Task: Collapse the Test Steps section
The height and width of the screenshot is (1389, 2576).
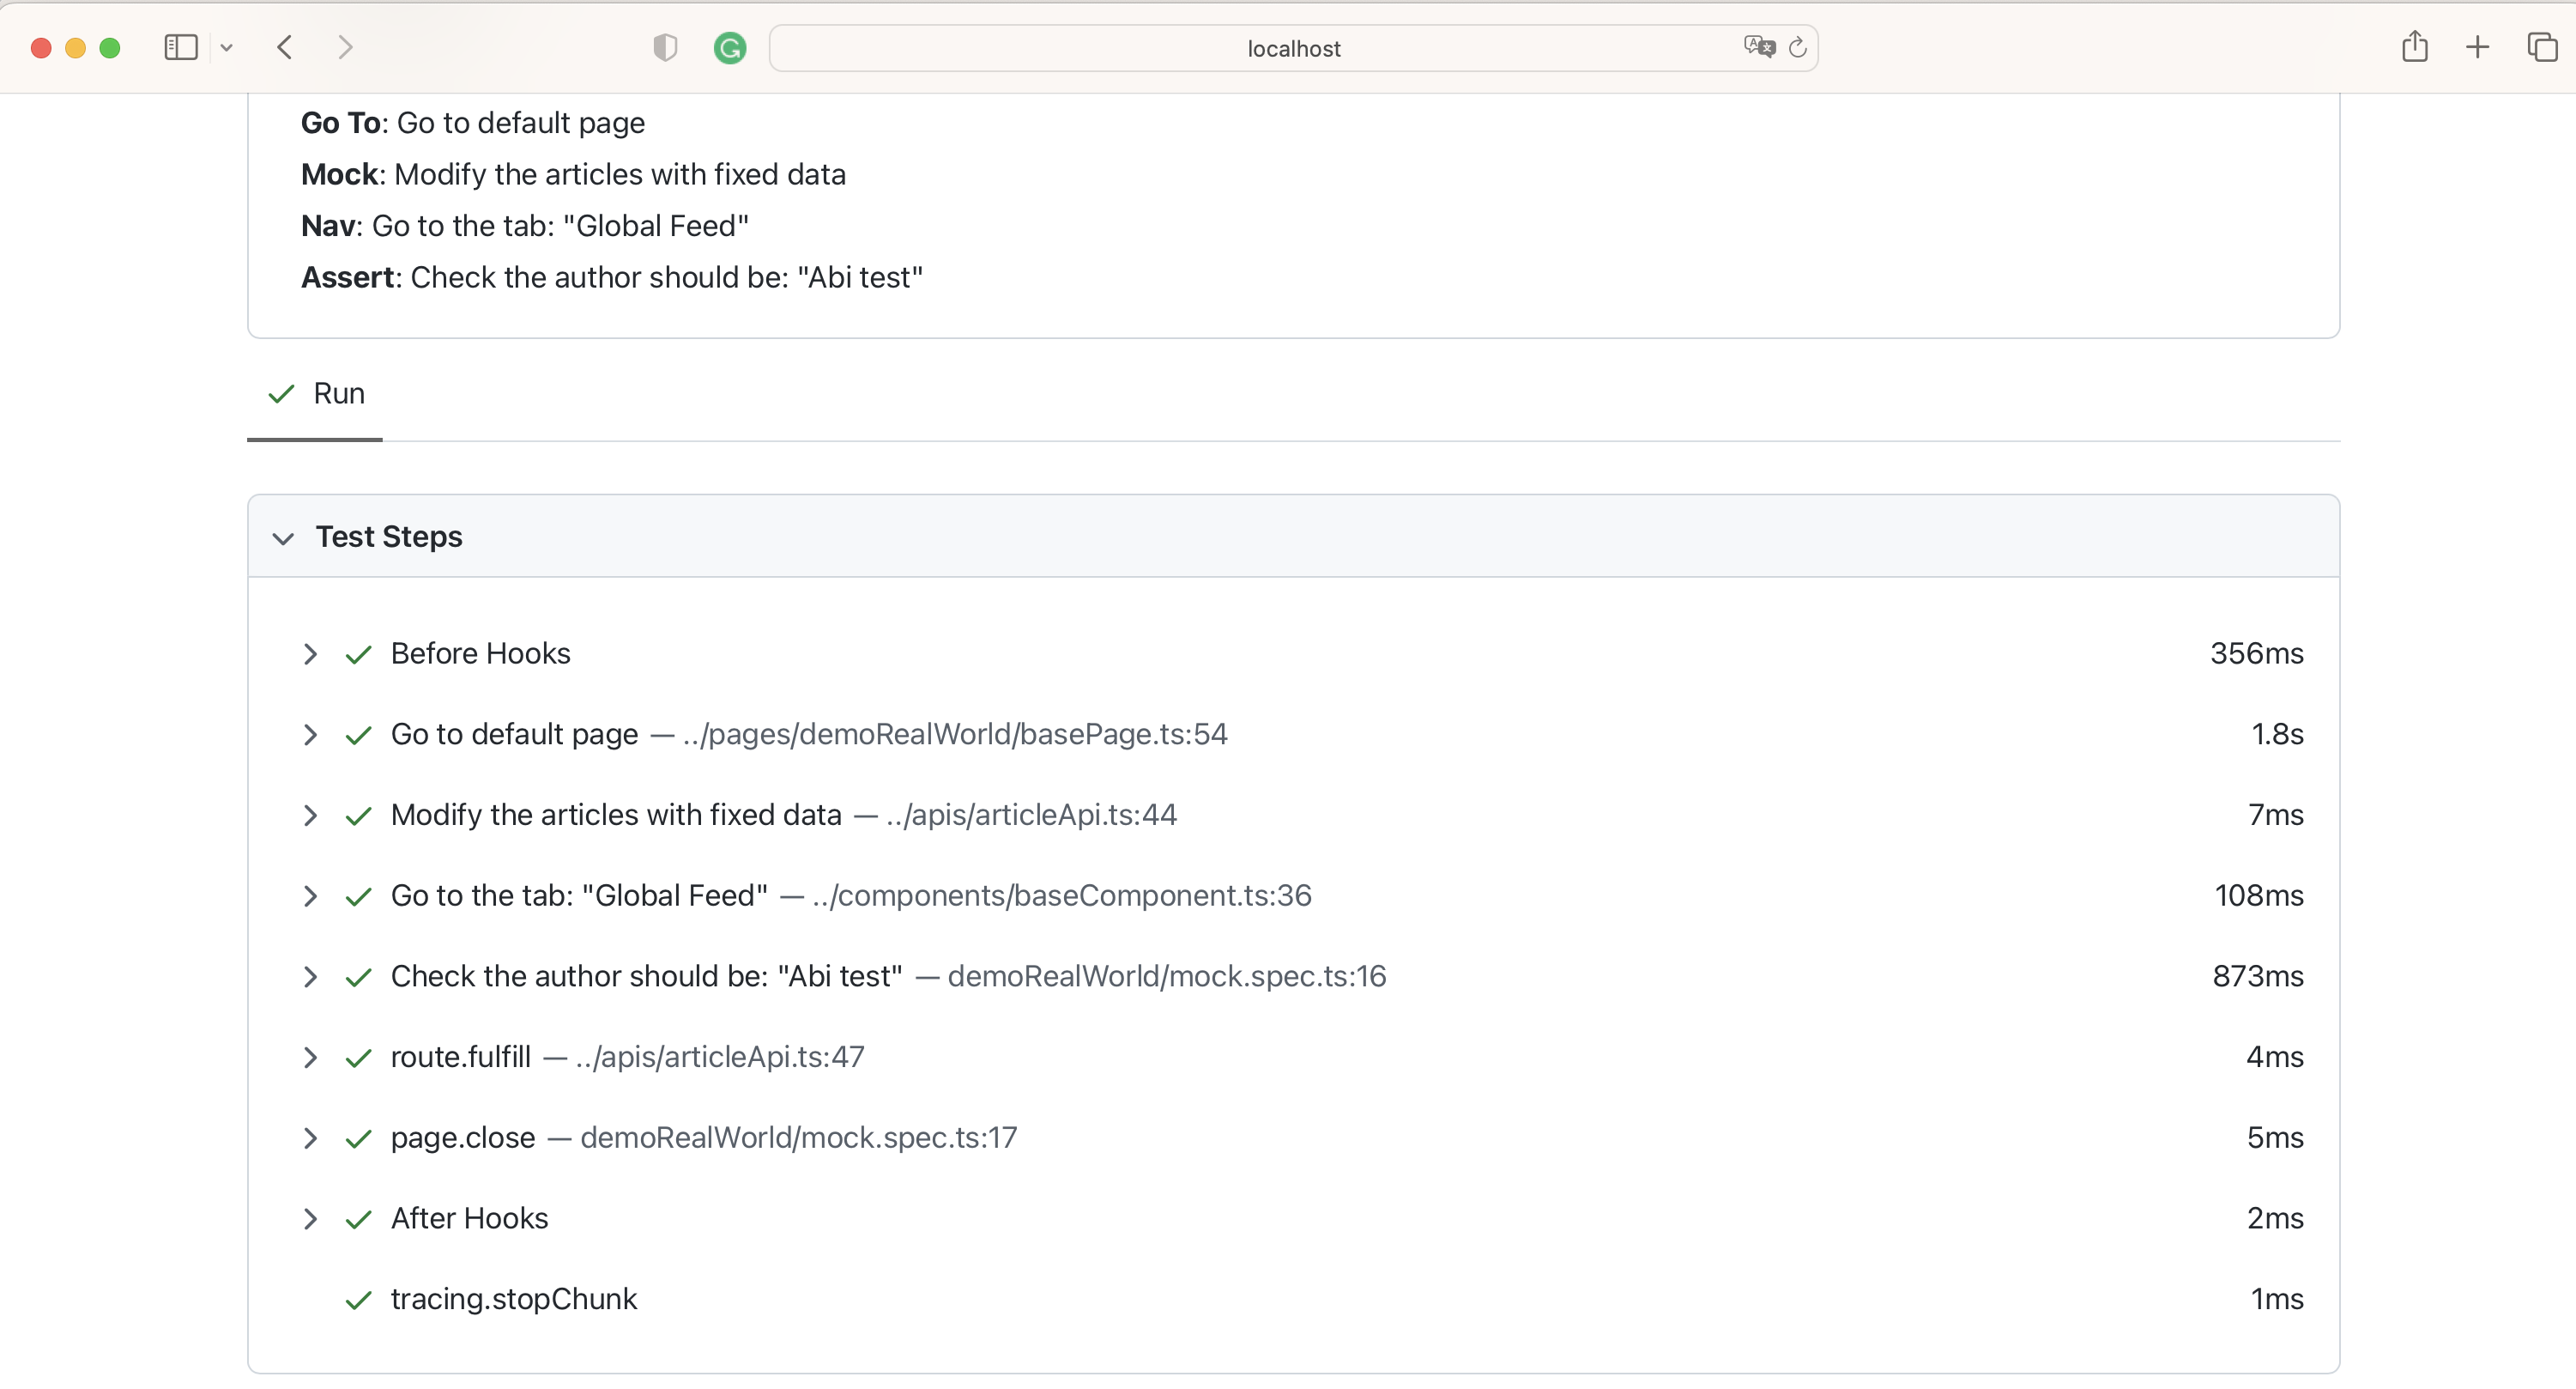Action: 283,538
